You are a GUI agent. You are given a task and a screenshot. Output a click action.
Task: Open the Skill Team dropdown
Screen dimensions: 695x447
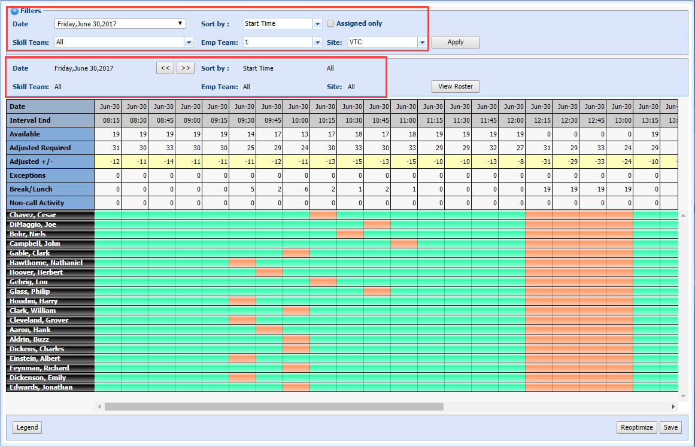point(189,42)
